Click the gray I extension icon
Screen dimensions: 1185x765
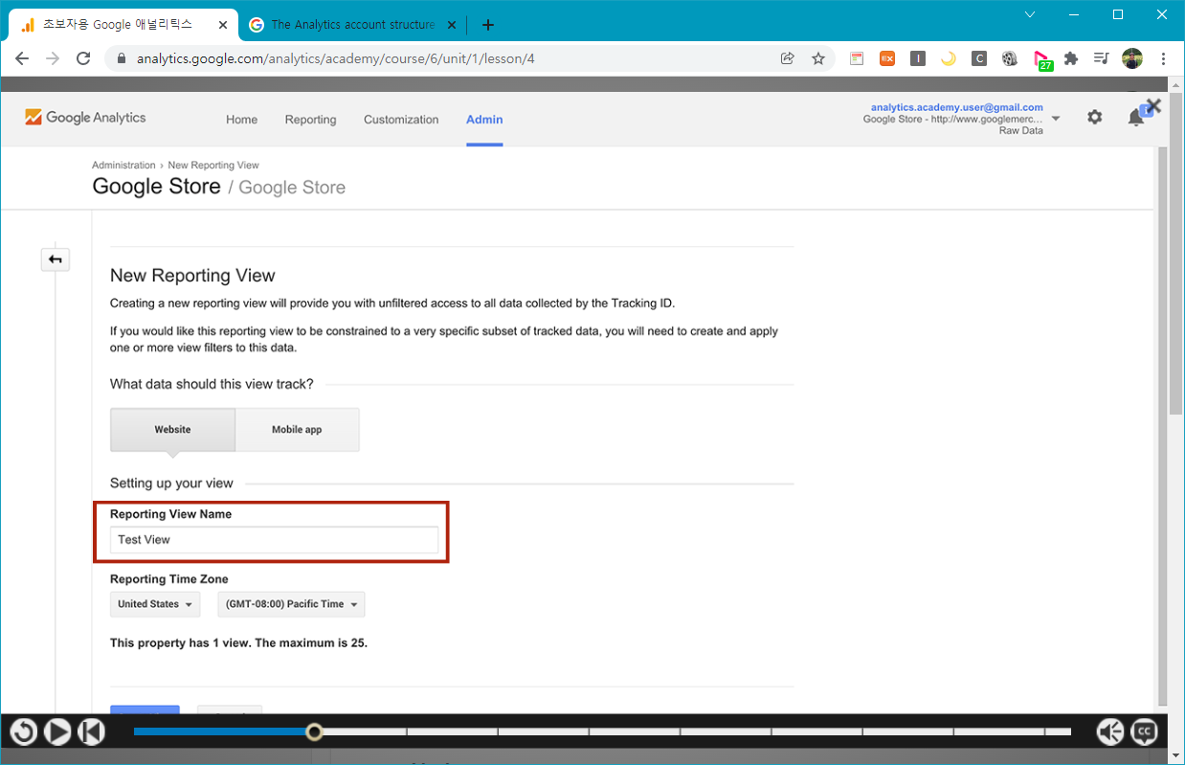click(x=918, y=58)
